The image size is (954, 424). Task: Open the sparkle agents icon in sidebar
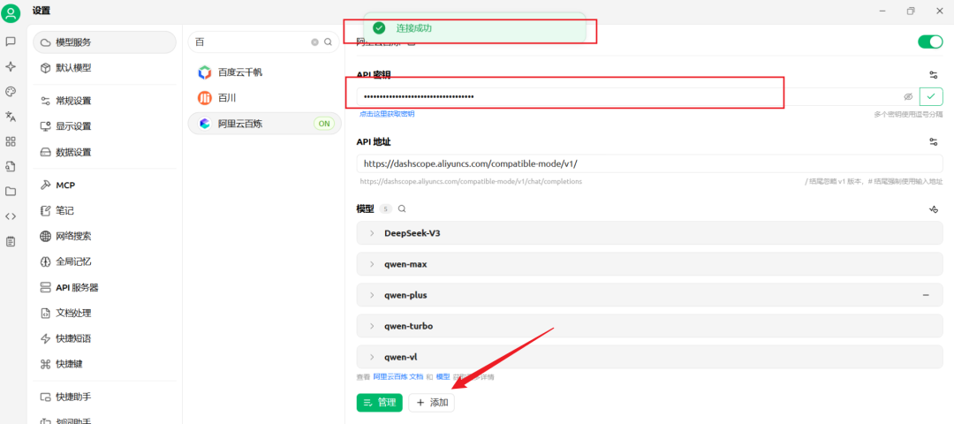pos(11,66)
